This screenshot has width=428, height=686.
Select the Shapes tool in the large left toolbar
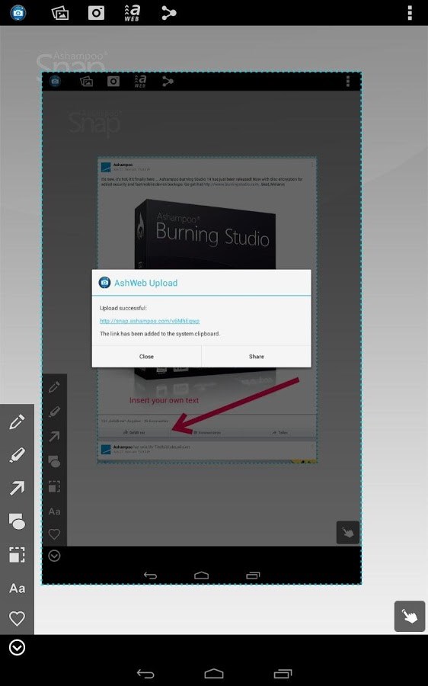(17, 521)
